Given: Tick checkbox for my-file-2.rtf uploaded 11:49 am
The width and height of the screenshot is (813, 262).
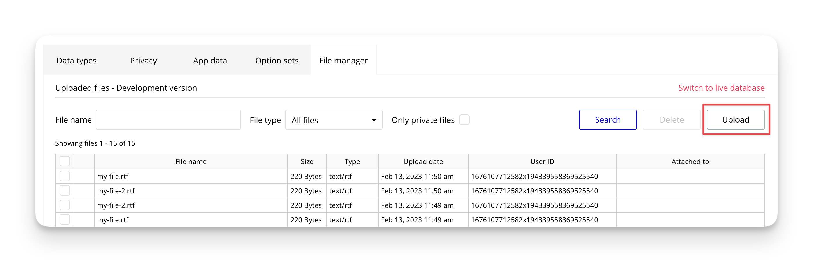Looking at the screenshot, I should (x=65, y=205).
